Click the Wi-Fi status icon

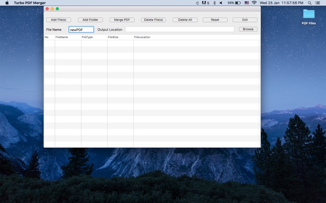(x=254, y=3)
